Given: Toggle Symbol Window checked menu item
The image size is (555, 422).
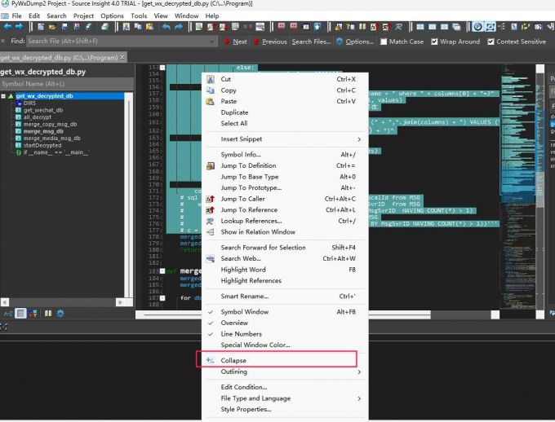Looking at the screenshot, I should [x=285, y=312].
